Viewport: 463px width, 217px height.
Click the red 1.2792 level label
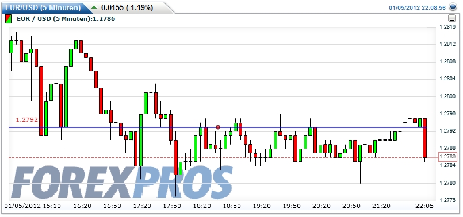tap(26, 120)
